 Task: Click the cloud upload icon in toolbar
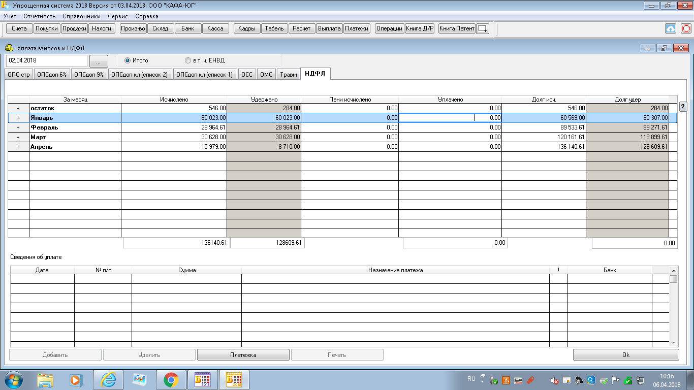[x=671, y=28]
